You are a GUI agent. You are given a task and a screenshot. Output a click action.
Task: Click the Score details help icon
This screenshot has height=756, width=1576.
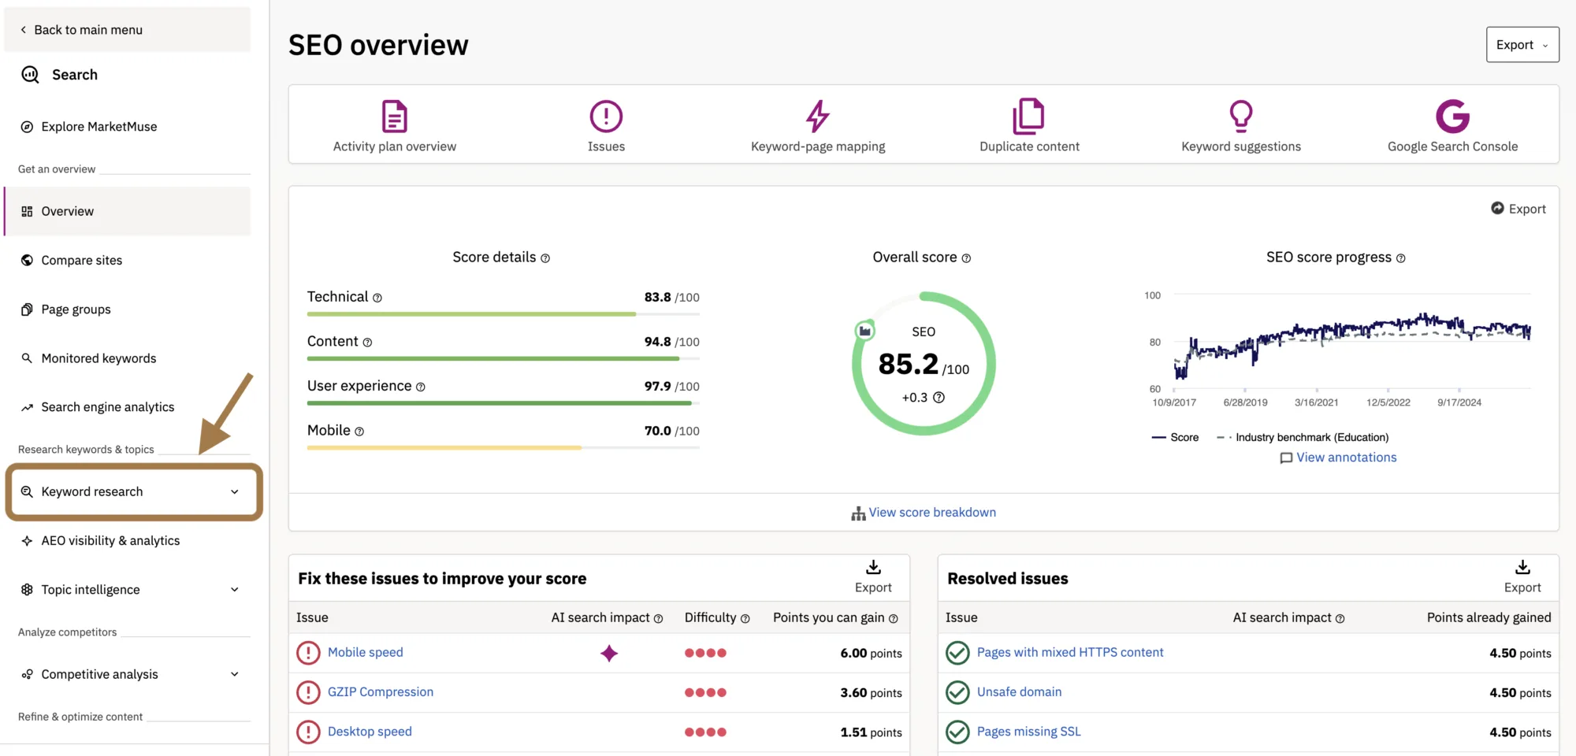tap(545, 258)
